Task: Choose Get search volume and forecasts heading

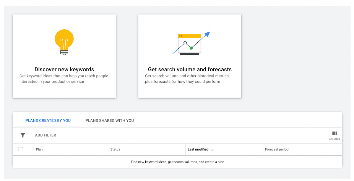Action: 190,69
